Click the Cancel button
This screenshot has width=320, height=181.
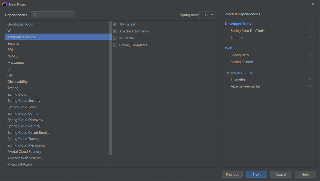tap(281, 174)
